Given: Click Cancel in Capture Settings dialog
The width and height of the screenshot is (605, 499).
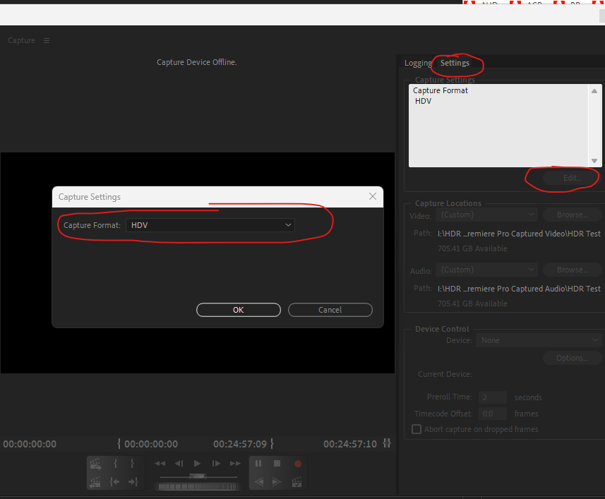Looking at the screenshot, I should pos(330,310).
